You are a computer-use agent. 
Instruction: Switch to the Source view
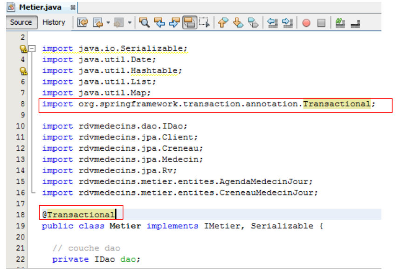tap(21, 22)
